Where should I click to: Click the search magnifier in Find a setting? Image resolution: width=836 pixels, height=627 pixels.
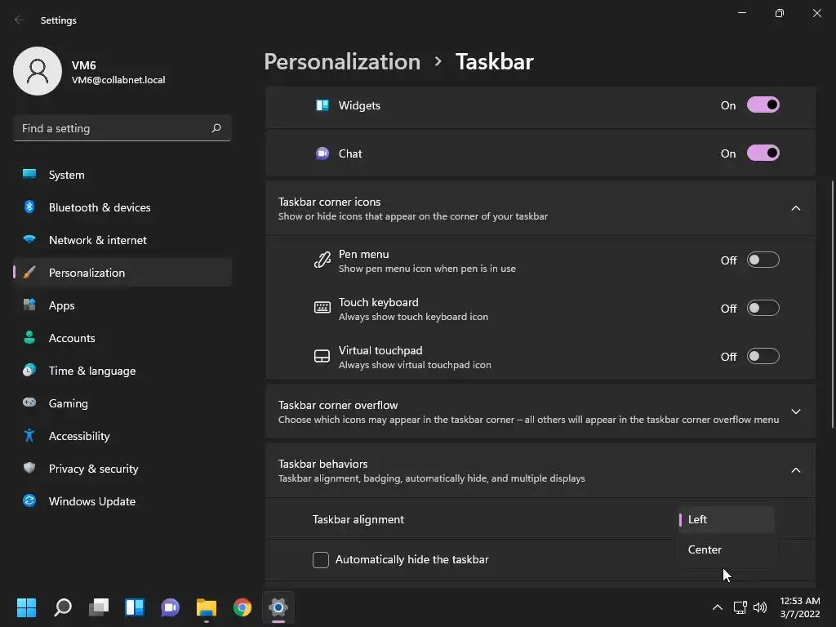tap(216, 128)
